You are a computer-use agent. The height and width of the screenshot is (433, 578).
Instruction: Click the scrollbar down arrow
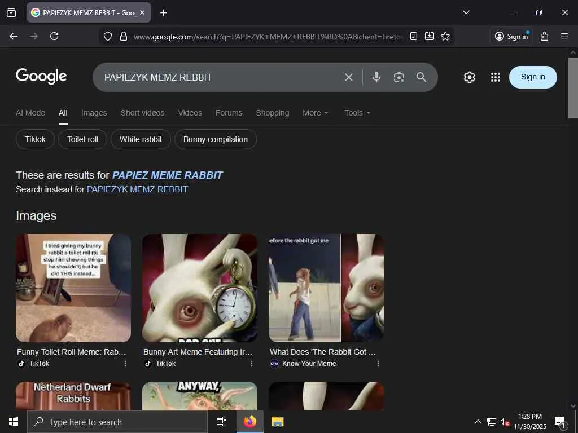coord(573,405)
